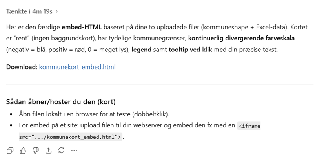The height and width of the screenshot is (158, 315).
Task: Click the "Sådan åbner/hoster du den (kort)" heading
Action: [61, 102]
